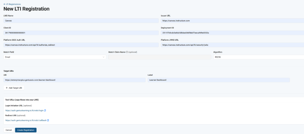Click the Label field with Learner Dashboard
The image size is (304, 134).
point(219,80)
